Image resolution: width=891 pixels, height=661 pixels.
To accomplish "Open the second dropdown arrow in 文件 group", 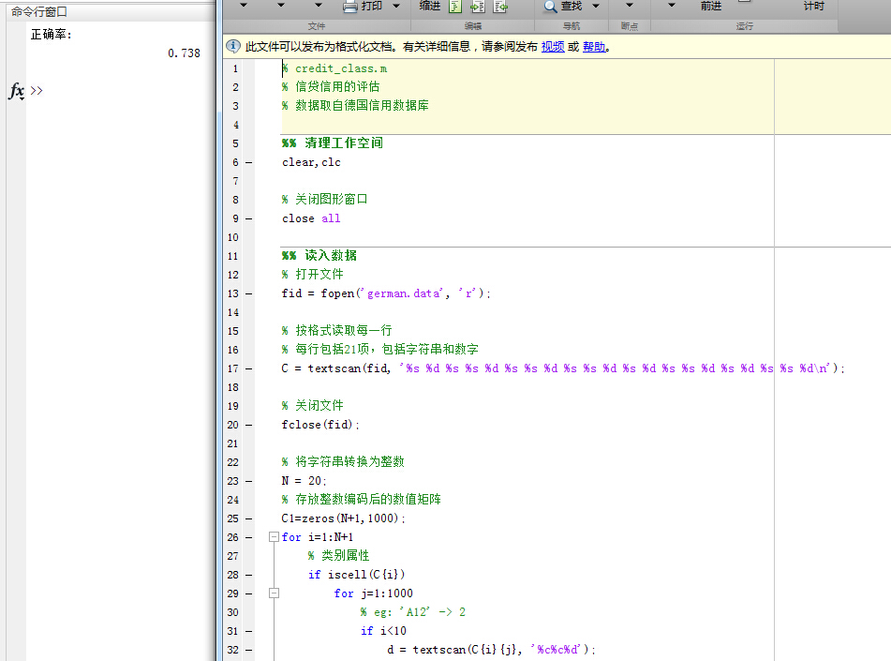I will click(281, 5).
